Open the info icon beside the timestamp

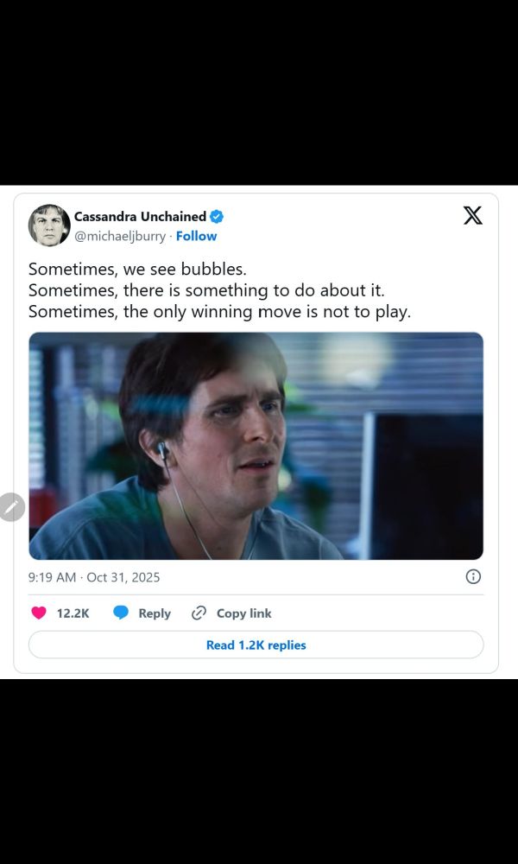click(473, 576)
